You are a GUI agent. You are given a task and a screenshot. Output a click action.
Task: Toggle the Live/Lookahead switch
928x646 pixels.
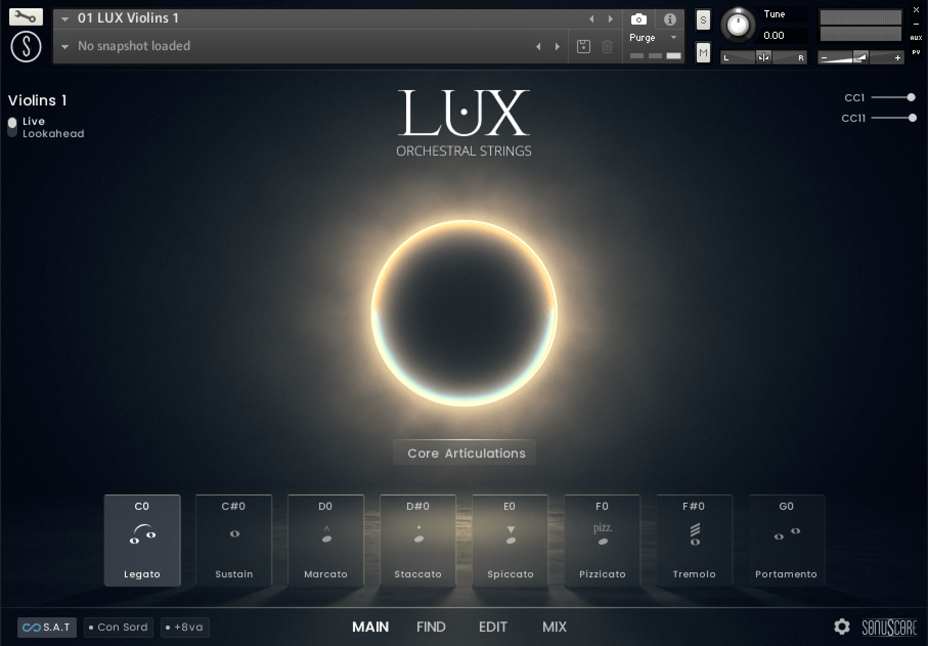[12, 127]
